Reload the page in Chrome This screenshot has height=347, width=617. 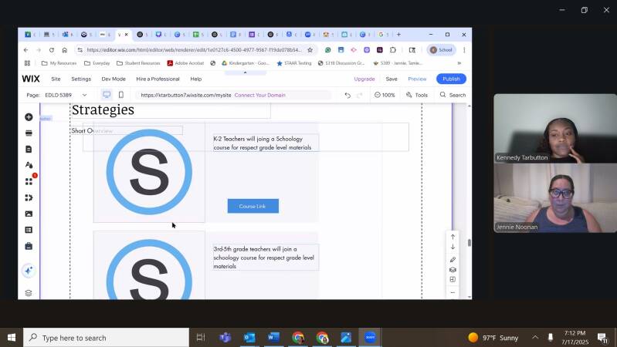[52, 50]
